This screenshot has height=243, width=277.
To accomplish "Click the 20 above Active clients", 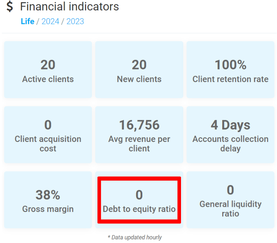I will click(x=48, y=65).
